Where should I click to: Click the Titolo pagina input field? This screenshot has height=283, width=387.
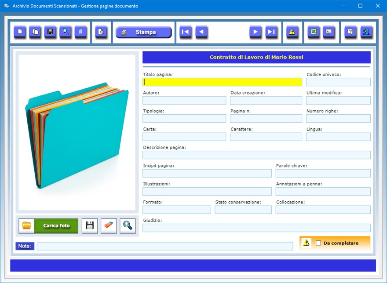point(222,82)
